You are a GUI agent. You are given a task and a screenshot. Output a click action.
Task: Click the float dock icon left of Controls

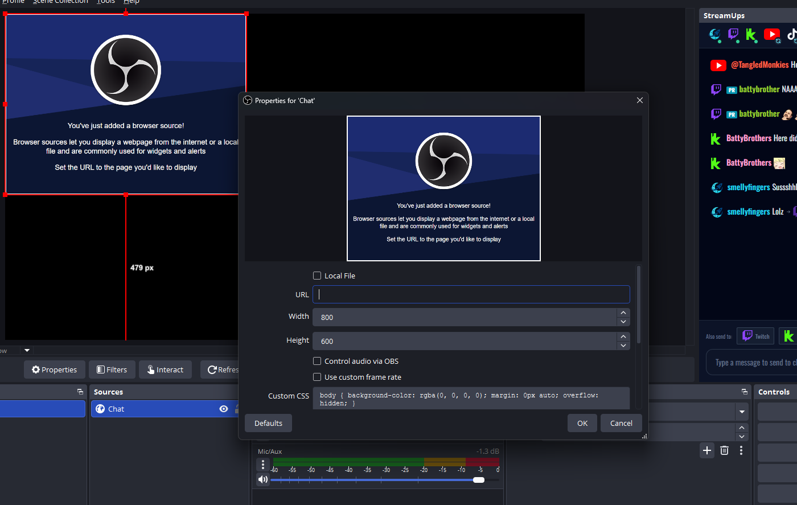tap(745, 392)
